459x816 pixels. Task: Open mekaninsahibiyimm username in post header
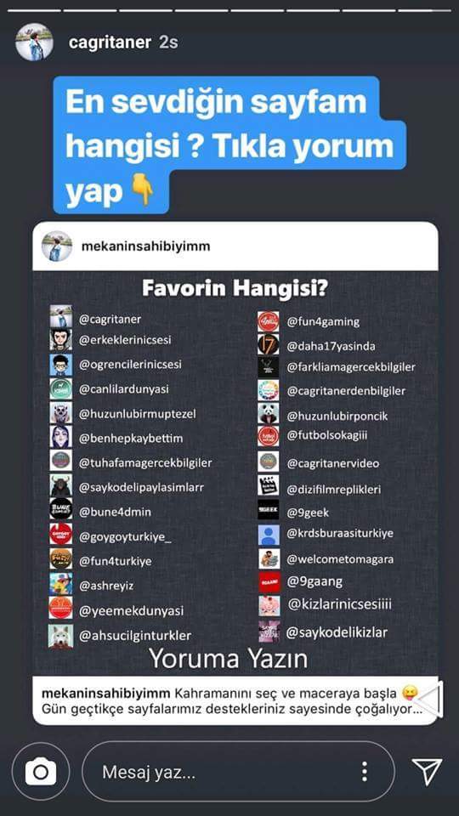pyautogui.click(x=145, y=246)
